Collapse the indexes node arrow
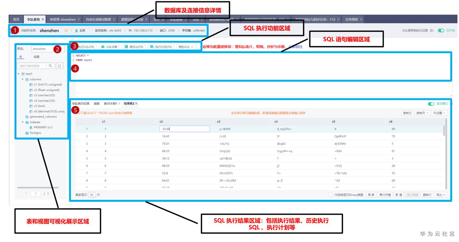Screen dimensions: 459x242 click(x=23, y=122)
